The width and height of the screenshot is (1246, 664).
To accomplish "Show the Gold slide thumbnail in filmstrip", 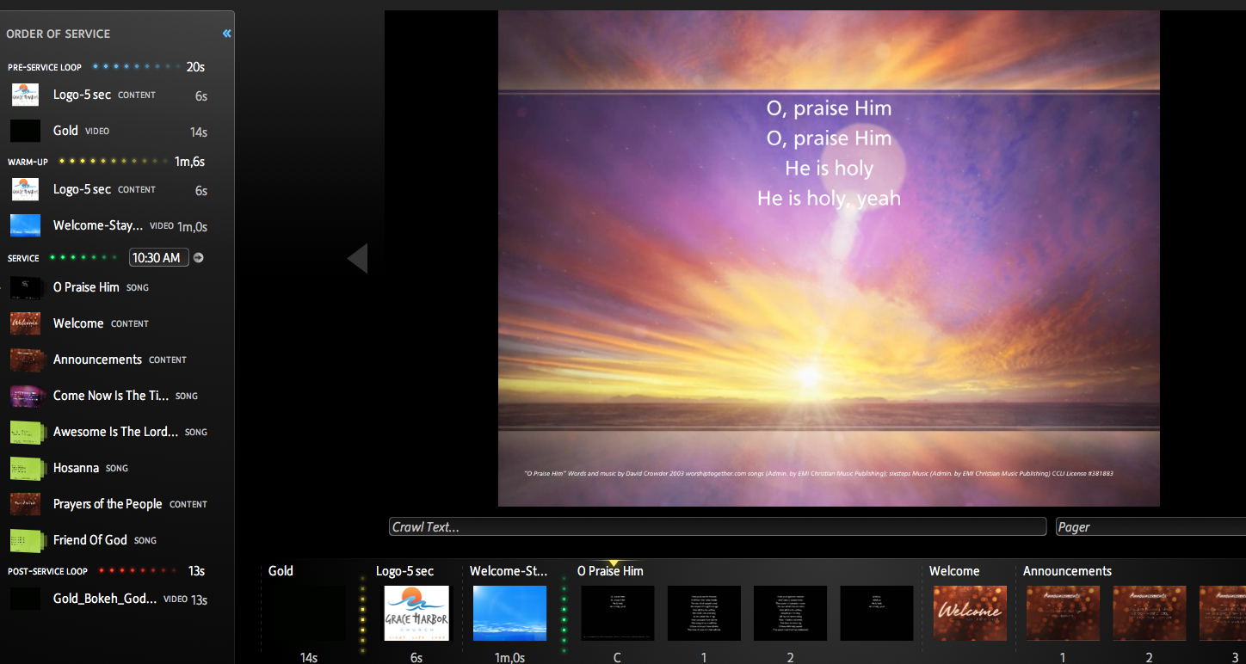I will click(x=306, y=613).
